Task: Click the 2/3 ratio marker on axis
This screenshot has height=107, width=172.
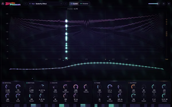Action: tap(113, 59)
